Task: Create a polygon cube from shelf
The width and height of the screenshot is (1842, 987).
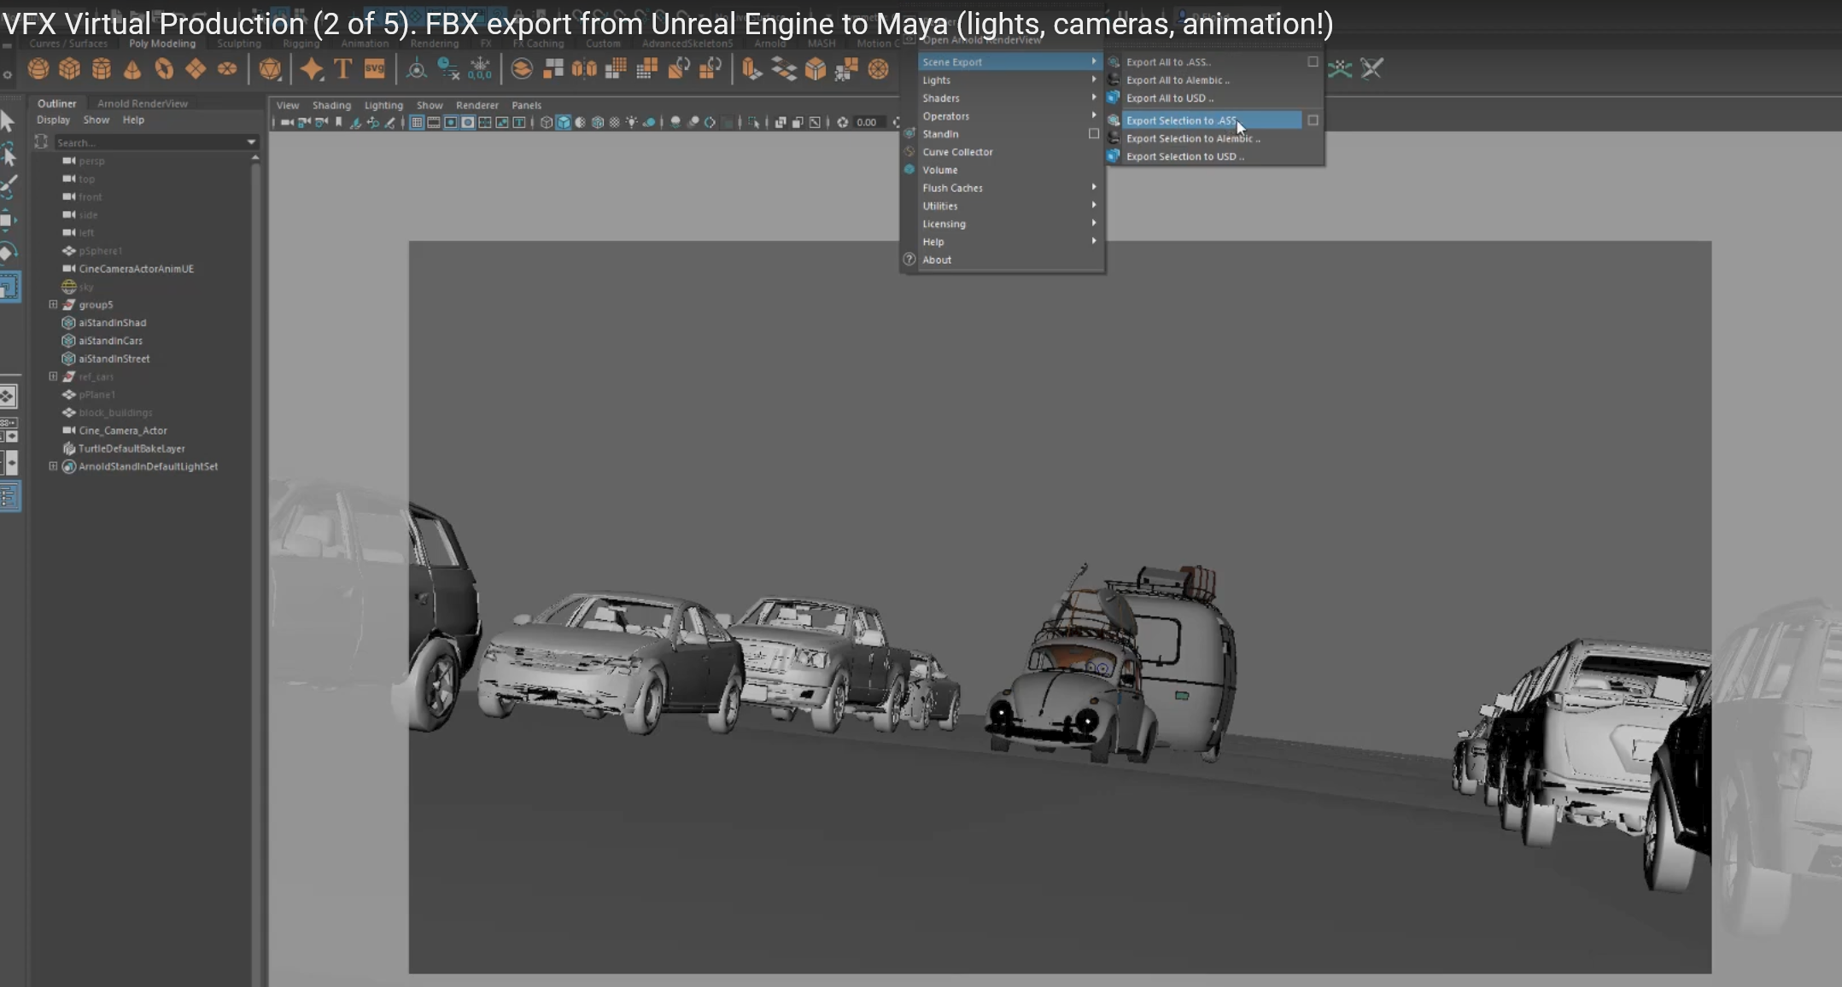Action: point(69,69)
